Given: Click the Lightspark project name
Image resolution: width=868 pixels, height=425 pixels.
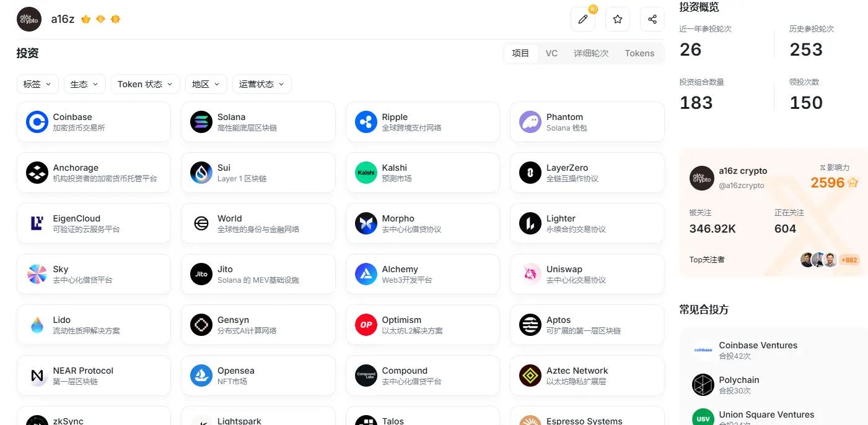Looking at the screenshot, I should (239, 421).
